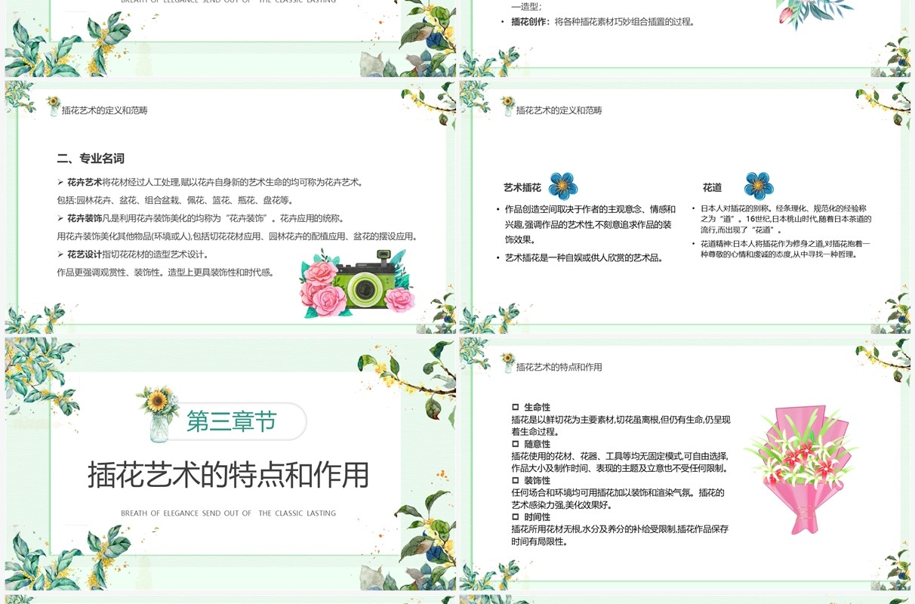The width and height of the screenshot is (915, 604).
Task: Click the pink bouquet illustration
Action: click(x=799, y=470)
